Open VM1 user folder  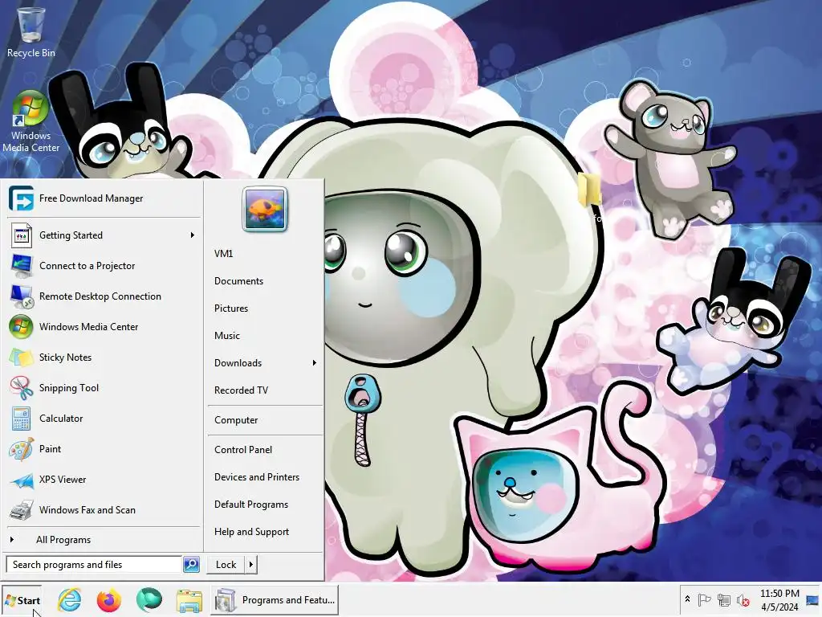click(223, 254)
